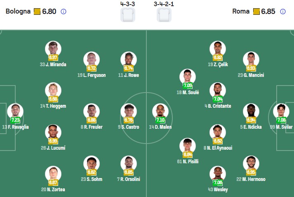Open D. Malen's player avatar

(x=160, y=111)
